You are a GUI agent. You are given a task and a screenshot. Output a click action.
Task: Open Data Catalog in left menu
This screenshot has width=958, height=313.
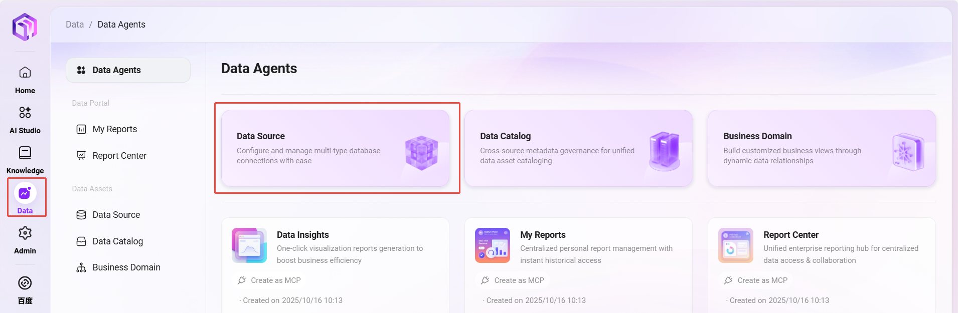[x=117, y=241]
